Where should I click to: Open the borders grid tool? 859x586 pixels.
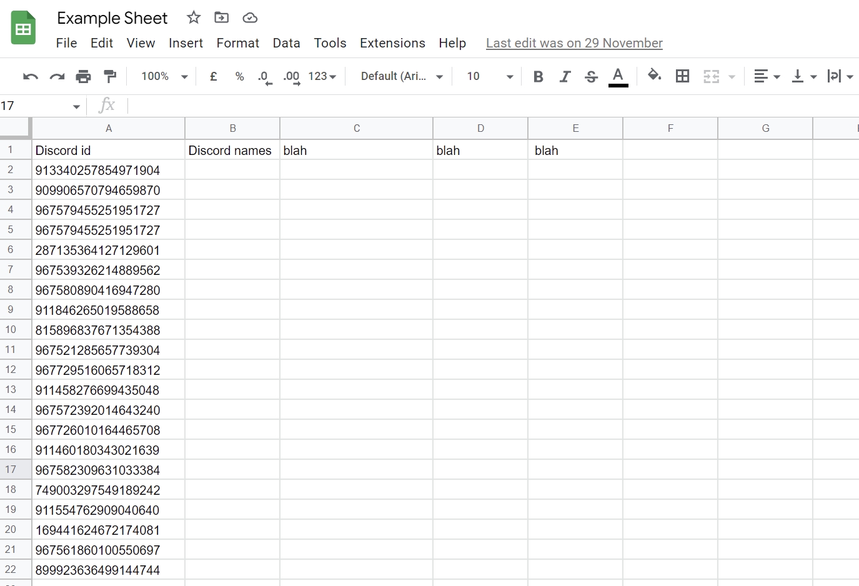point(682,76)
